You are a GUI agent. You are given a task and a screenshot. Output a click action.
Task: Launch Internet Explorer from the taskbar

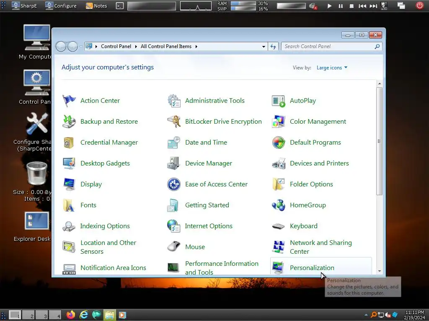tap(84, 315)
